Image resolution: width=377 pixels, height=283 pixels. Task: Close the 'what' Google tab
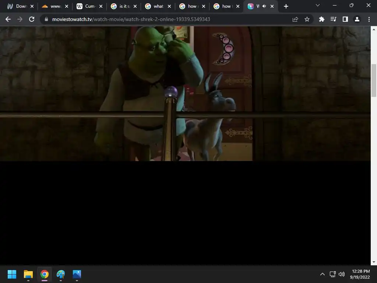click(169, 7)
